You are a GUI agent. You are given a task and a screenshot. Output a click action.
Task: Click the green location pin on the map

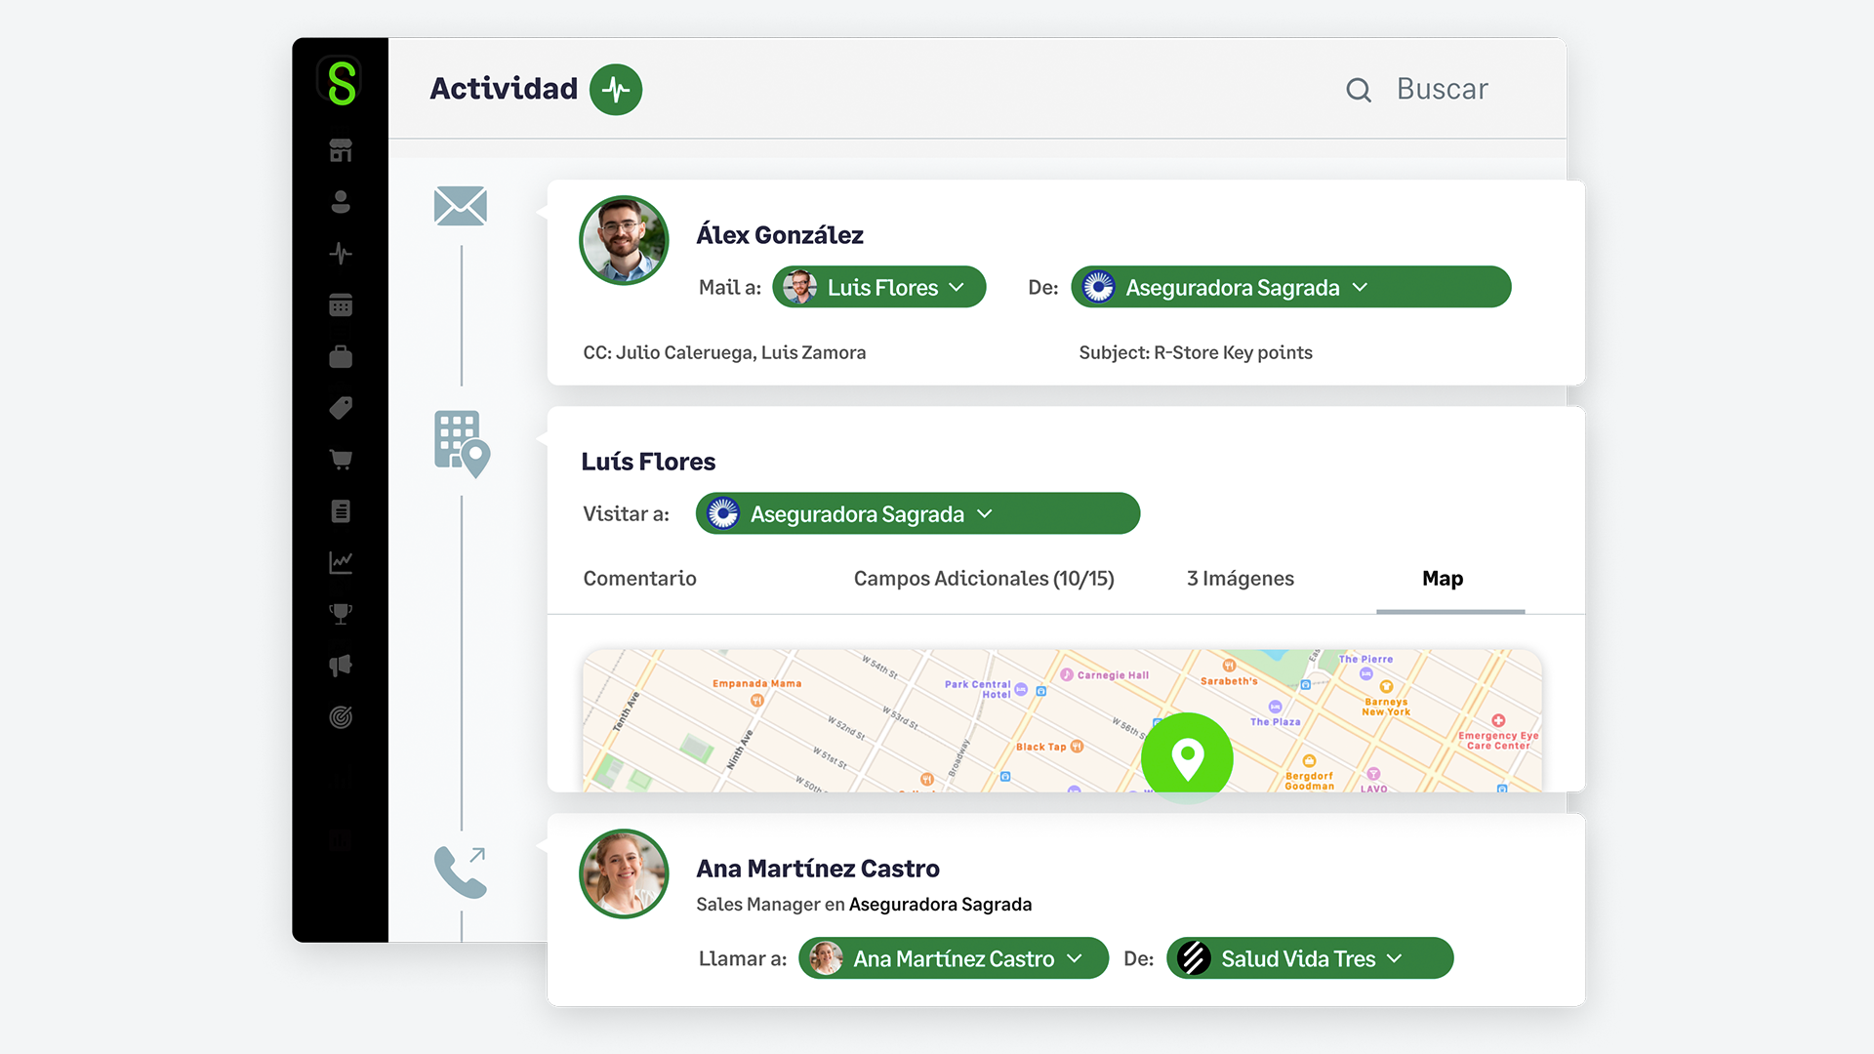tap(1187, 757)
